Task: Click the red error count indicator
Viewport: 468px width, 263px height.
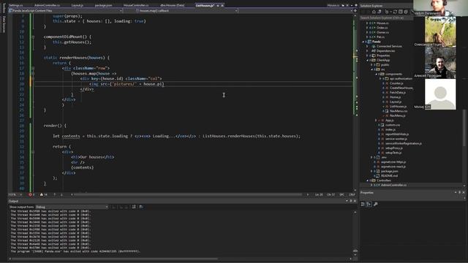Action: 31,195
